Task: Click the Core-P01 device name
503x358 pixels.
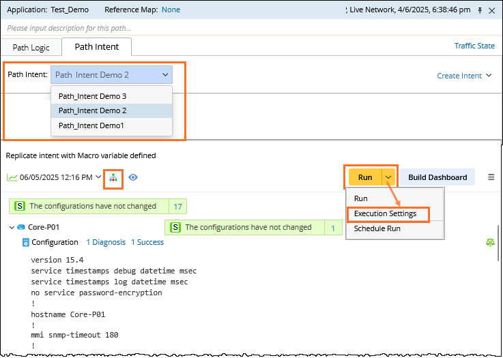Action: [x=44, y=227]
